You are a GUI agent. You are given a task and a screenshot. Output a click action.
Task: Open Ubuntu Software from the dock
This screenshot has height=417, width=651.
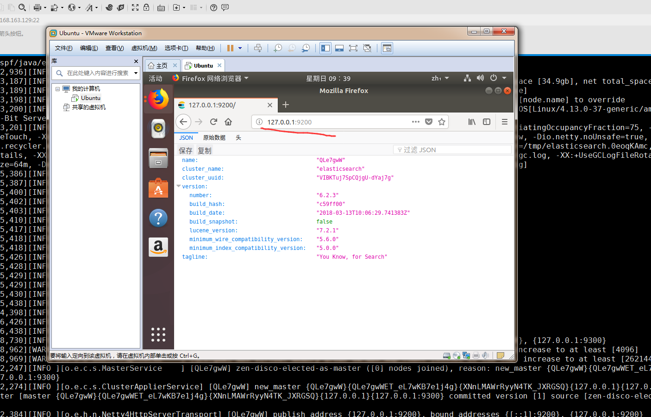158,188
